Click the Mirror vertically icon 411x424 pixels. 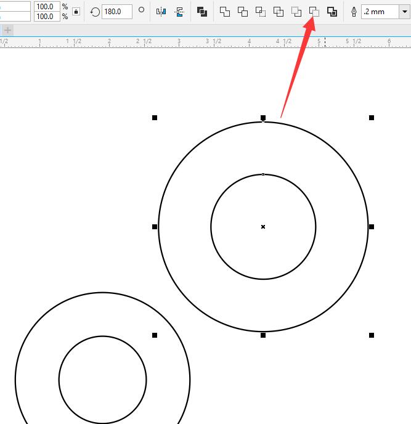click(179, 11)
